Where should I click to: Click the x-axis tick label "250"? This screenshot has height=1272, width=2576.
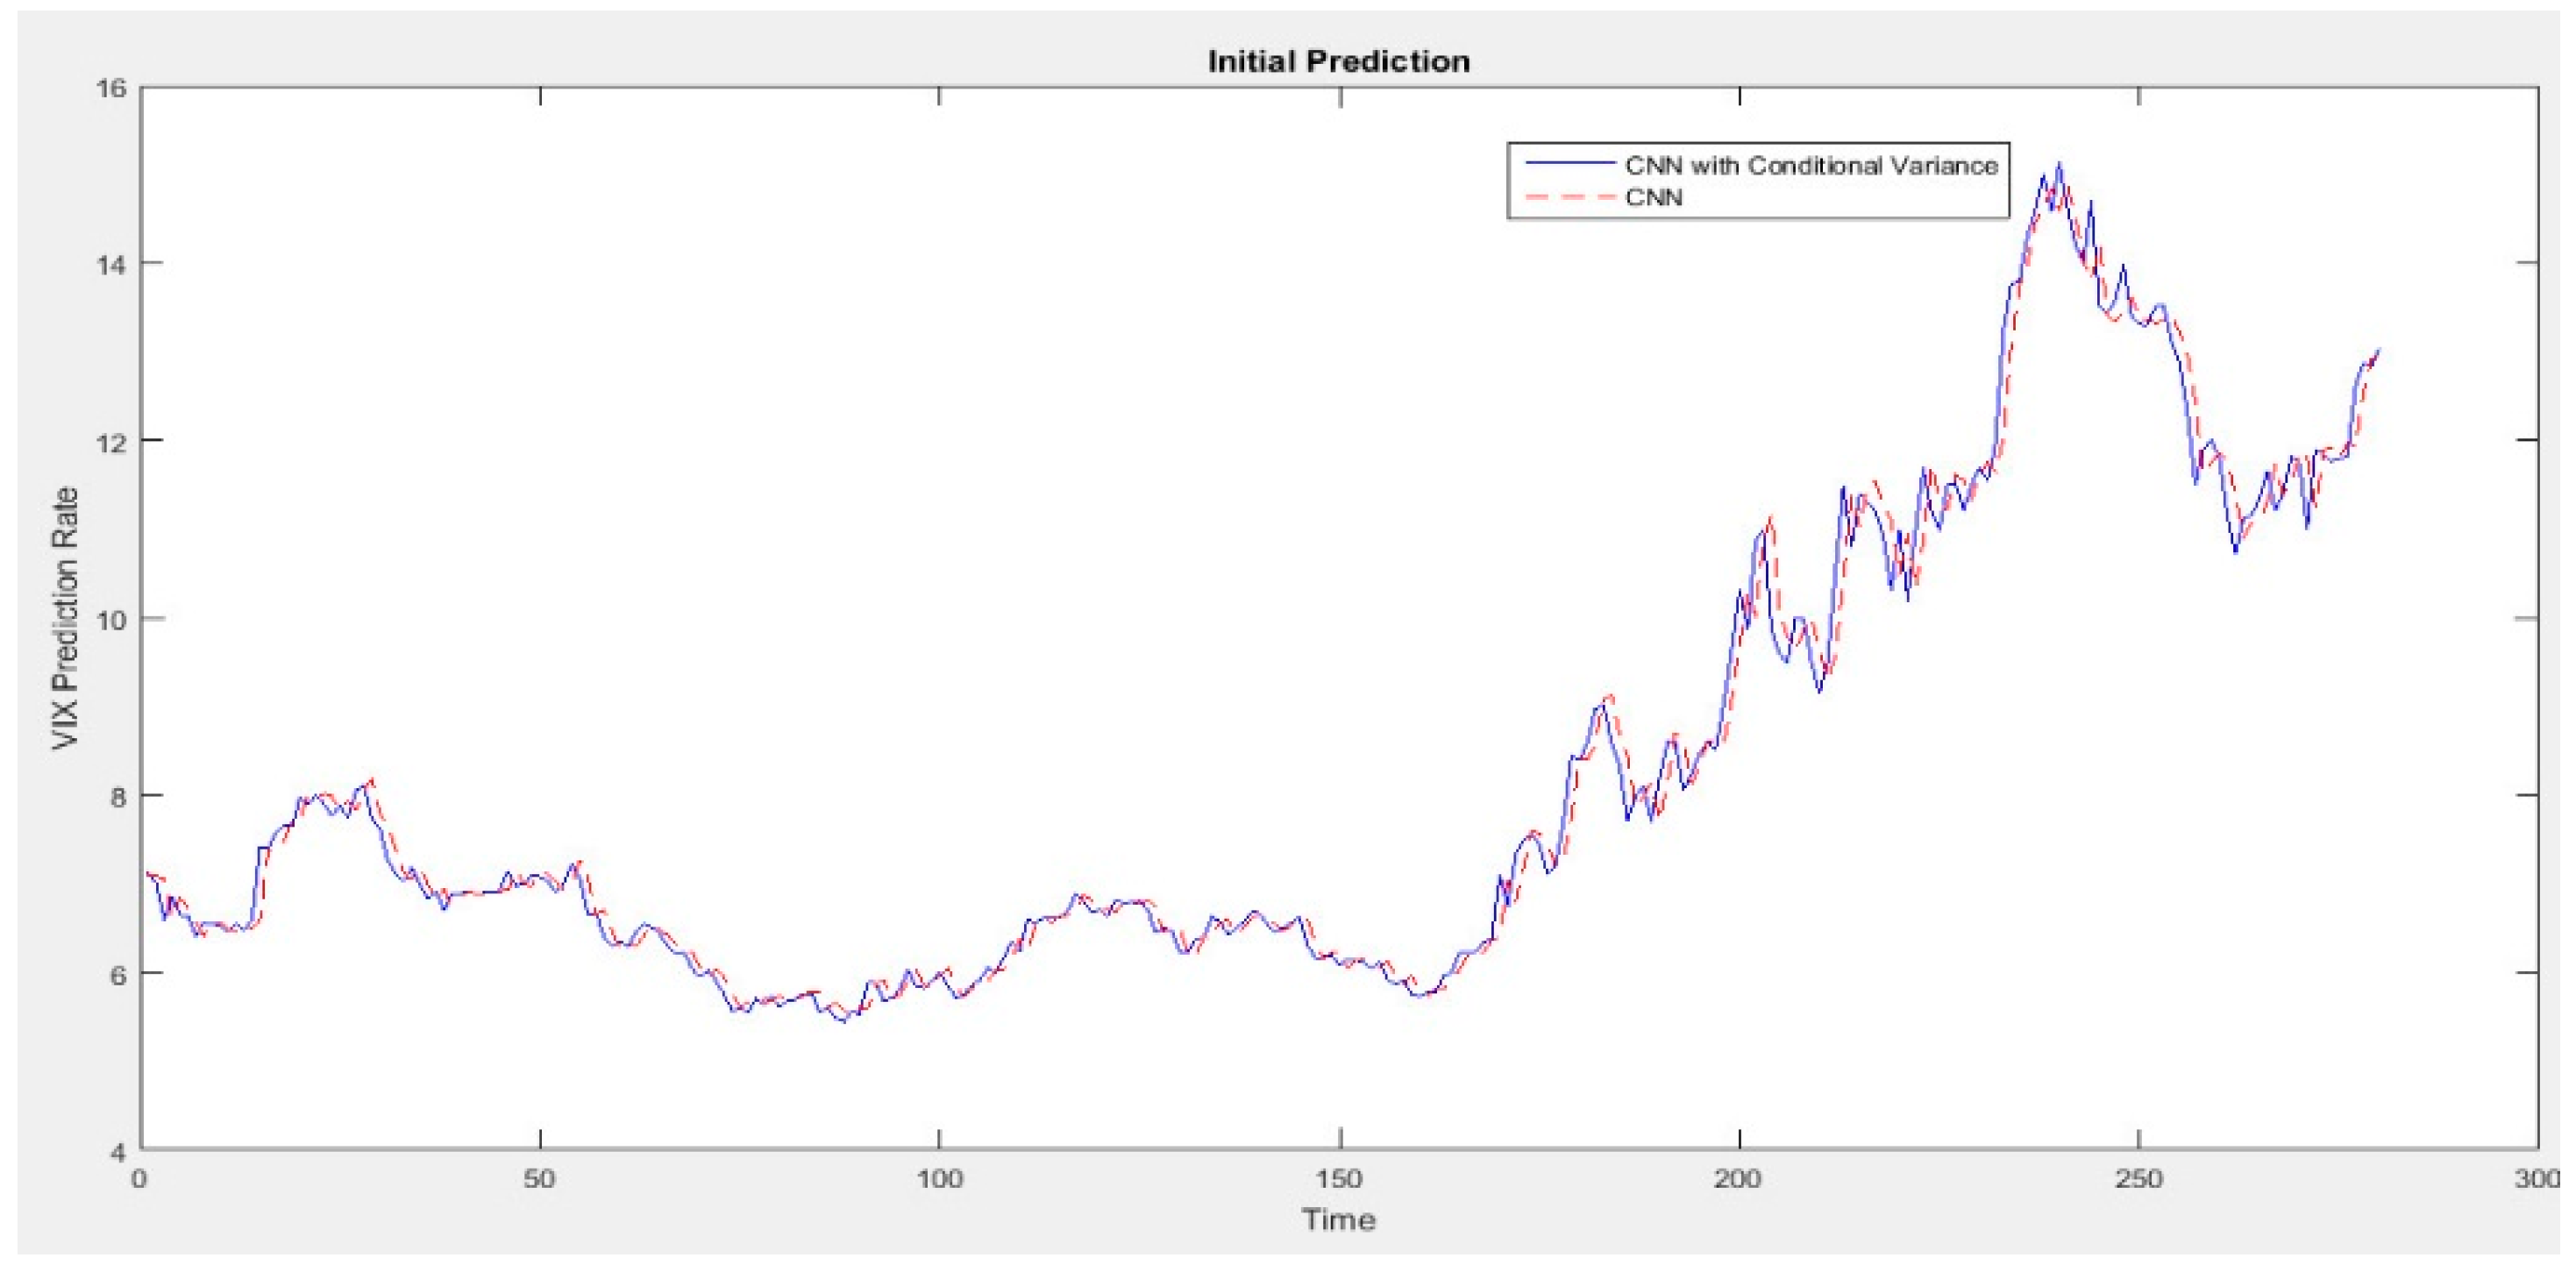(2138, 1179)
